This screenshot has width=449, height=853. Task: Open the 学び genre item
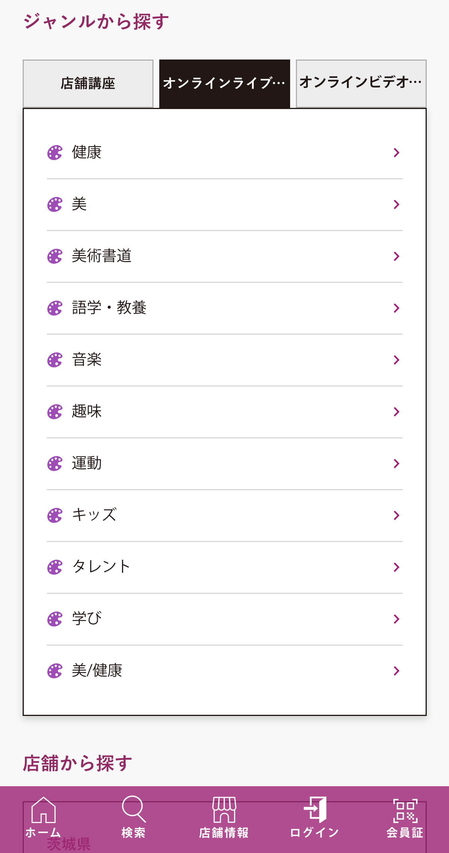pyautogui.click(x=225, y=619)
